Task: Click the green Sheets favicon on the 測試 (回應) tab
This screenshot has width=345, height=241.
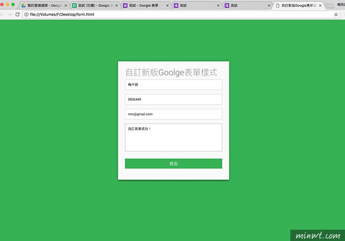Action: tap(74, 5)
